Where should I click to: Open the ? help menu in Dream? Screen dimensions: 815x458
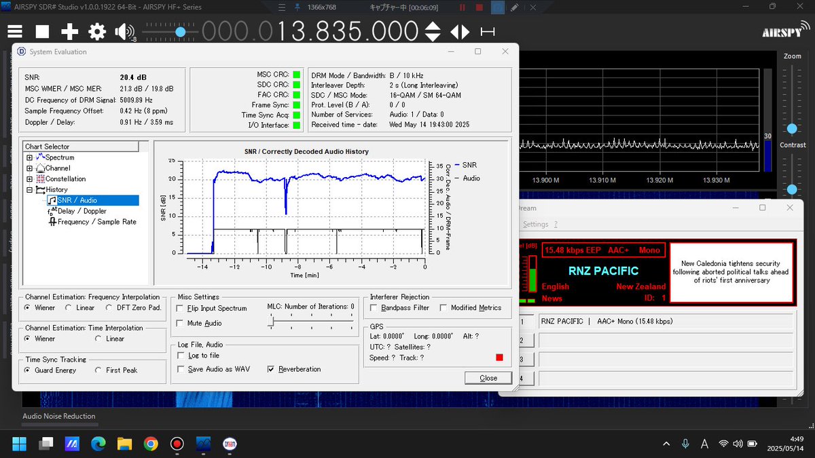pos(556,224)
